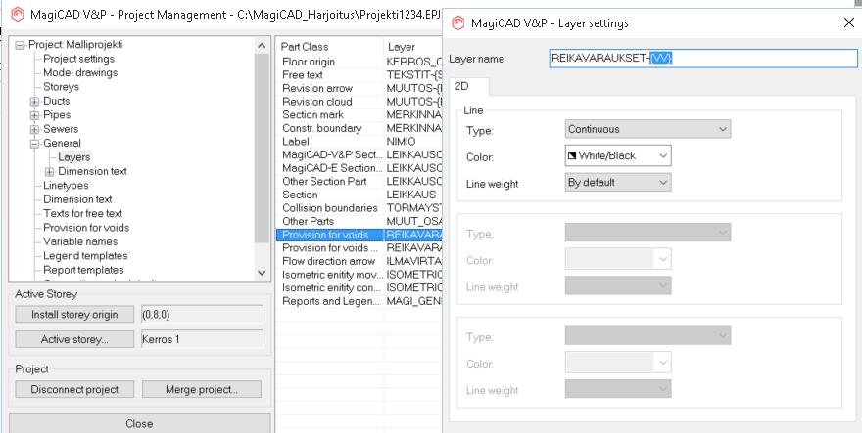Select the Free text row
This screenshot has height=433, width=862.
tap(359, 75)
